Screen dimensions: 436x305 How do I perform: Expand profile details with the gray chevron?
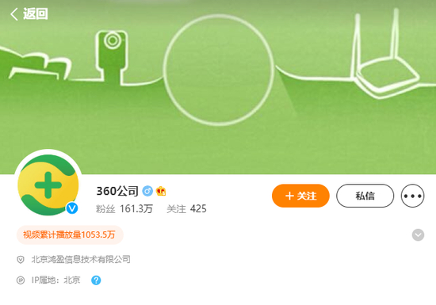(x=418, y=235)
